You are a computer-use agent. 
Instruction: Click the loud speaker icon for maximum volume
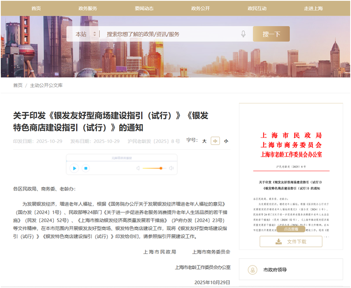pos(171,168)
